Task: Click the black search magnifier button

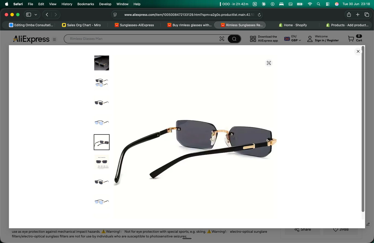Action: pyautogui.click(x=234, y=39)
